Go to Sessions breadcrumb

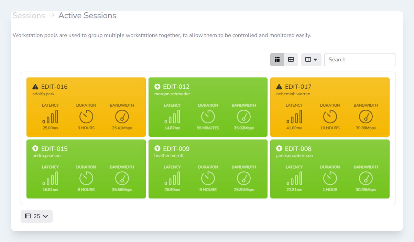[29, 16]
